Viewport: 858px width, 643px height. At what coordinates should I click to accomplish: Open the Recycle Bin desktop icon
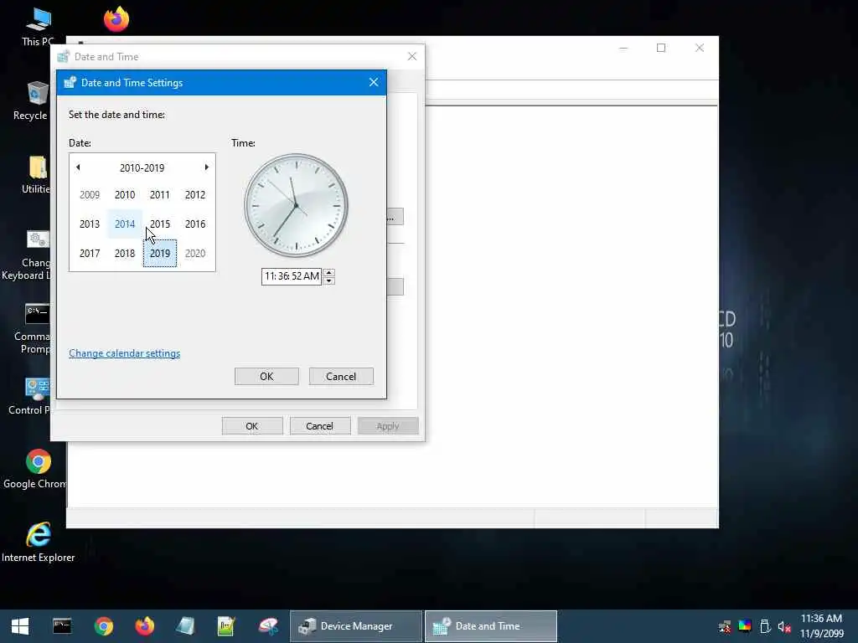[34, 101]
